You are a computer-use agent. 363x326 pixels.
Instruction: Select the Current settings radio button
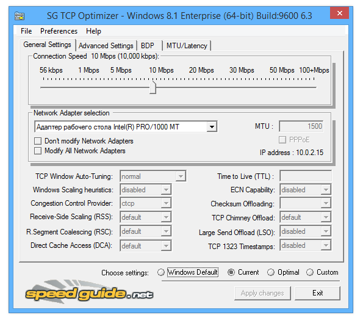pos(231,272)
